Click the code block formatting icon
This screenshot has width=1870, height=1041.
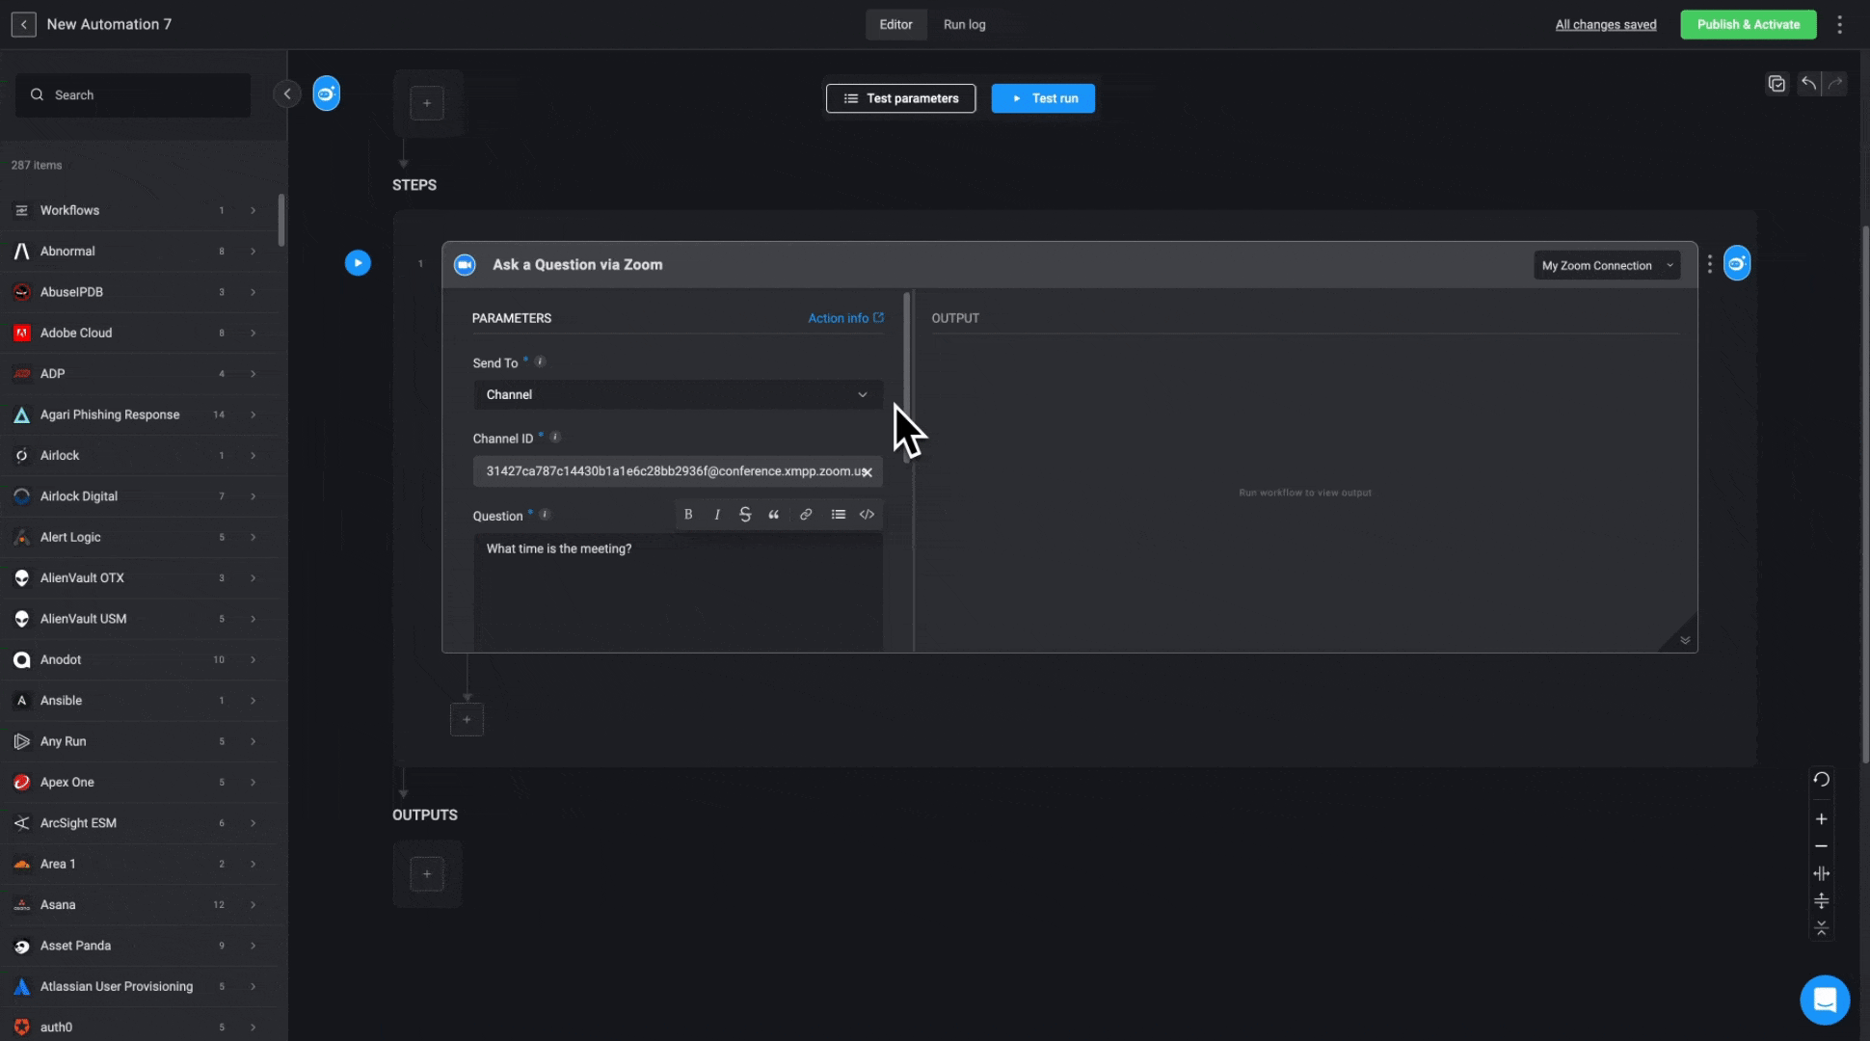867,515
